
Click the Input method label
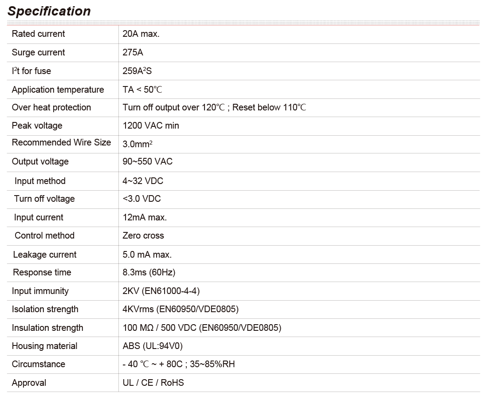tap(39, 181)
